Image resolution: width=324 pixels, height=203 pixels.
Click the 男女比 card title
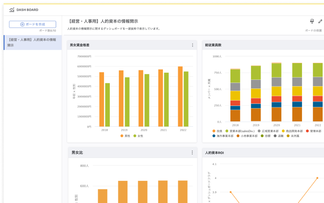[77, 152]
